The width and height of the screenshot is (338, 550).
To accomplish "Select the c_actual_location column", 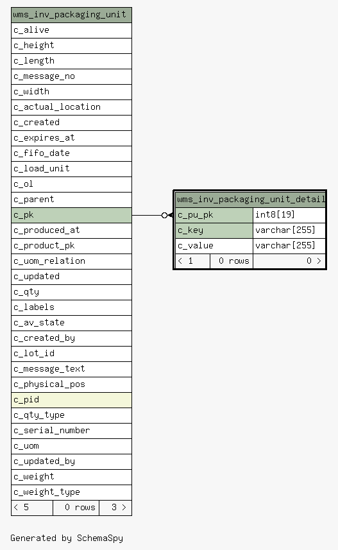I will (72, 107).
